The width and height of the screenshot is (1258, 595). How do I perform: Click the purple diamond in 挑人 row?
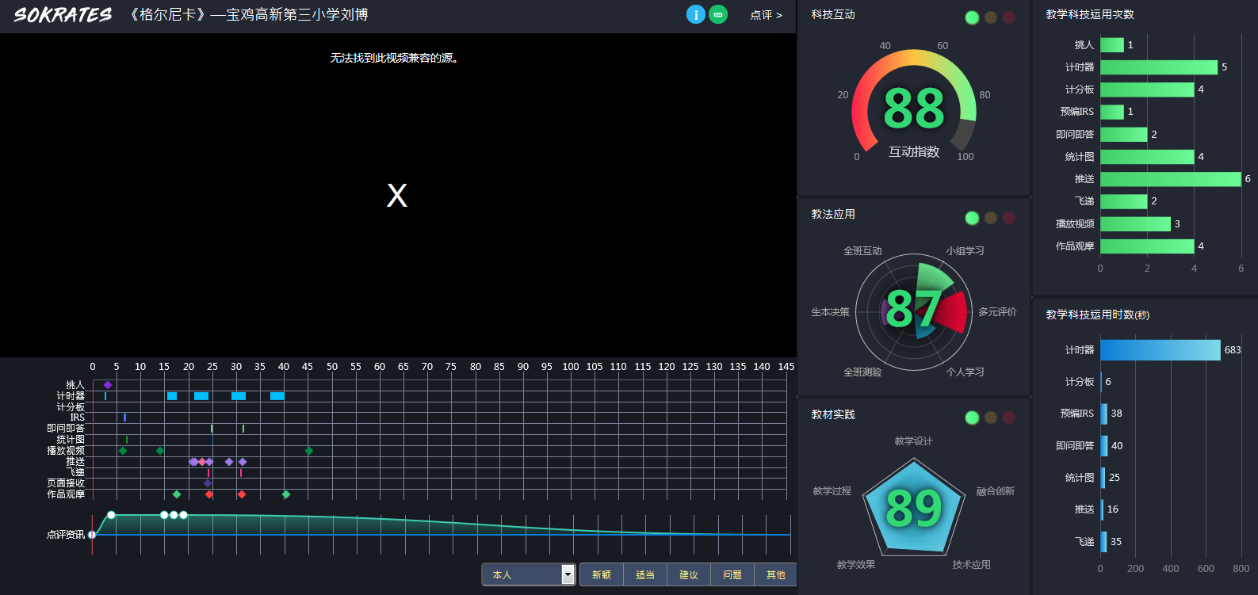pos(108,385)
